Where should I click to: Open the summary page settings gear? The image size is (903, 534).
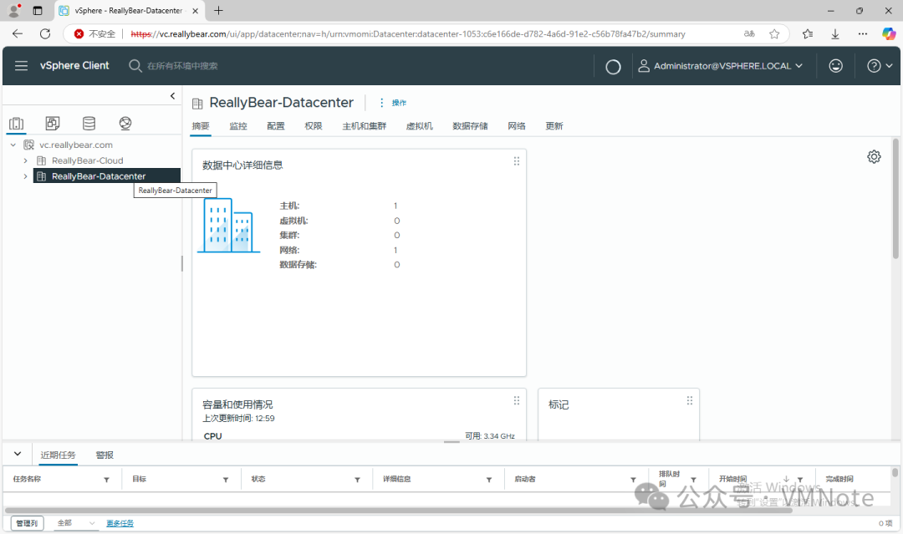tap(874, 156)
